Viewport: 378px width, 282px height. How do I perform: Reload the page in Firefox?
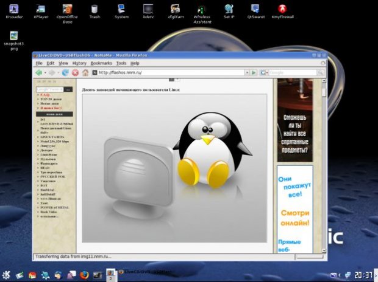pos(65,72)
